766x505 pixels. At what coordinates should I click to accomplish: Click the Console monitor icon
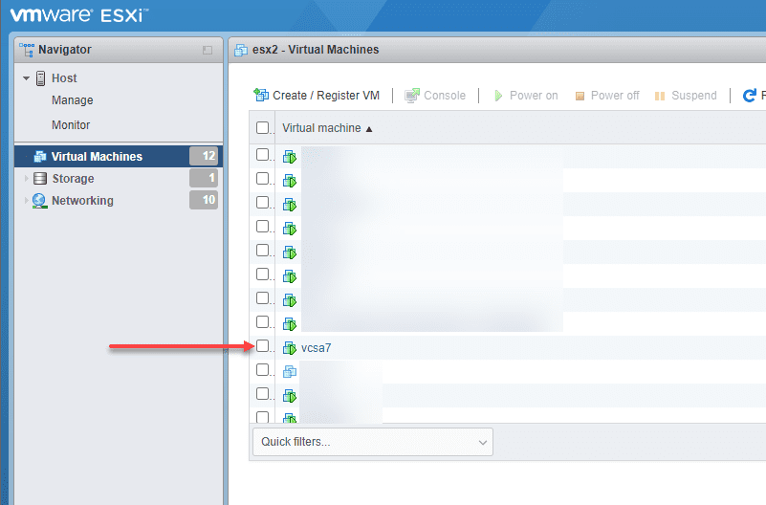[x=412, y=96]
